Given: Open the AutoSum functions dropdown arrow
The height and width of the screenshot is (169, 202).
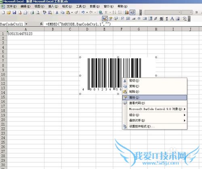Looking at the screenshot, I should point(110,12).
